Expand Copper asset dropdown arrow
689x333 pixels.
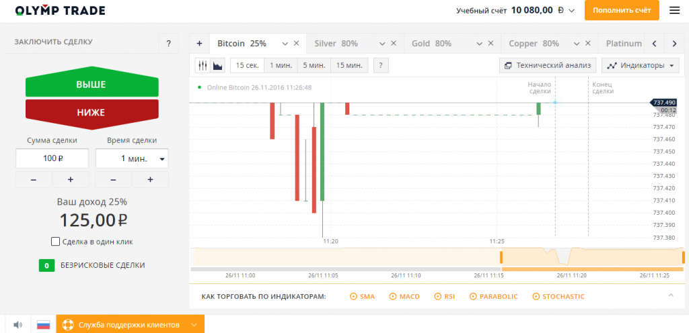coord(577,44)
